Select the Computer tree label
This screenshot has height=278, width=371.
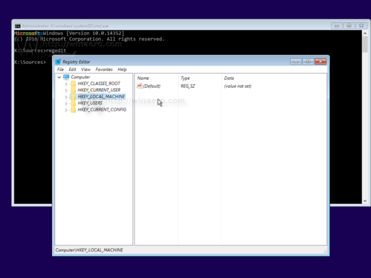pyautogui.click(x=80, y=77)
